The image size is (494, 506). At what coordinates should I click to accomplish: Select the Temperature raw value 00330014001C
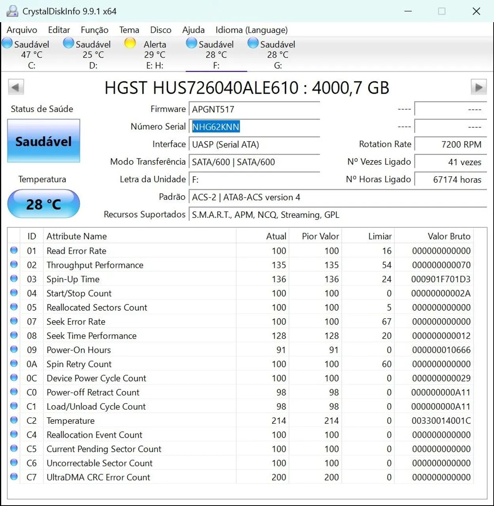pyautogui.click(x=441, y=421)
